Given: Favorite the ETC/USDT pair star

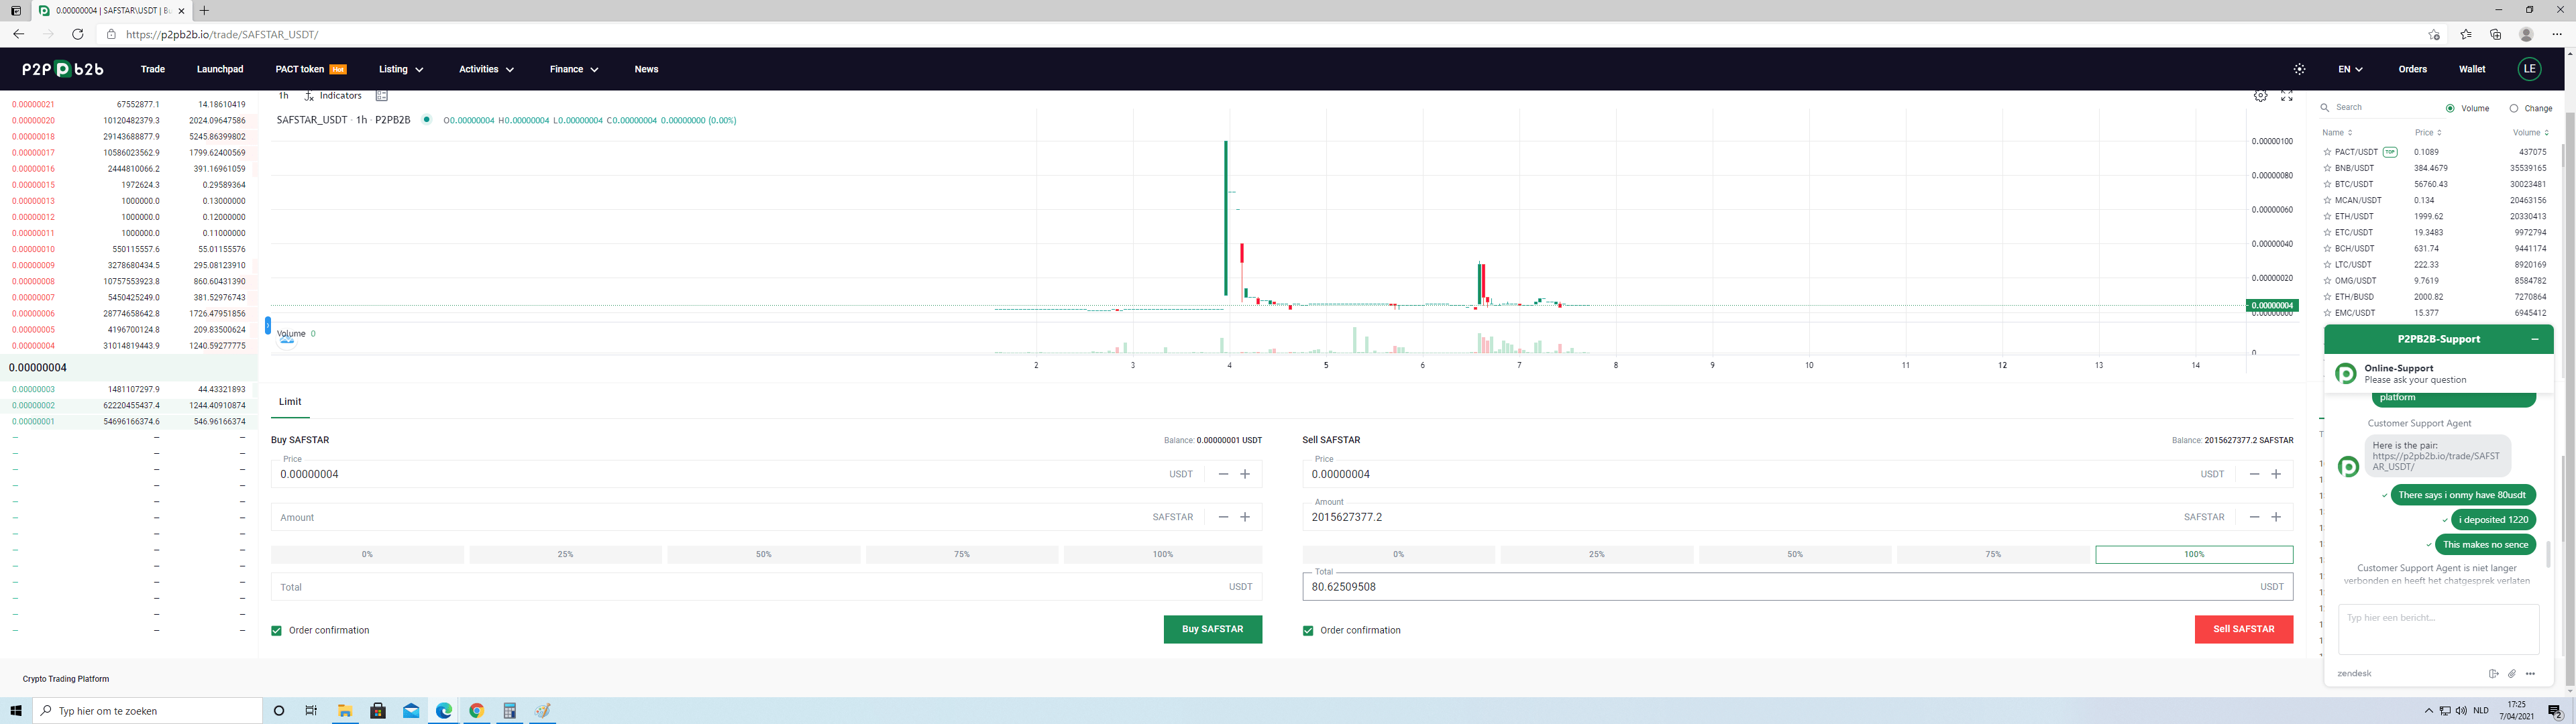Looking at the screenshot, I should coord(2327,232).
